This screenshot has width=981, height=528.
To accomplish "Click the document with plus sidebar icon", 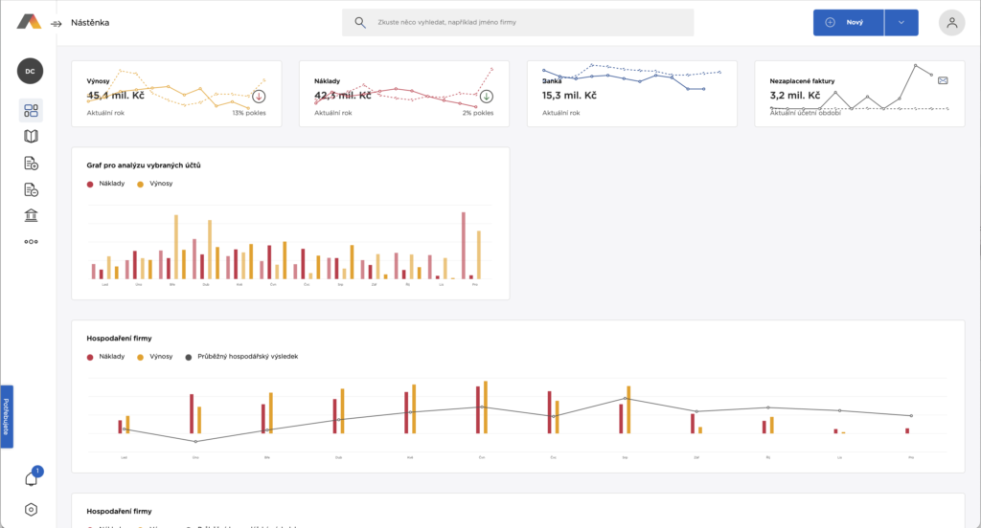I will [31, 163].
